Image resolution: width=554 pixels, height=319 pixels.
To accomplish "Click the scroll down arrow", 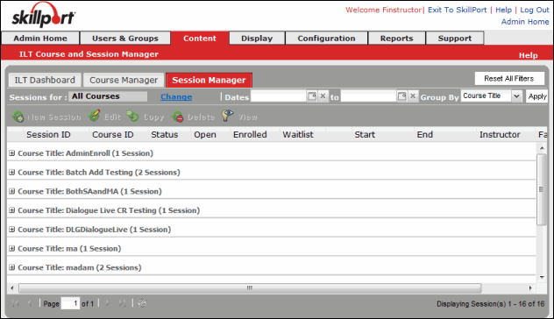I will click(542, 277).
